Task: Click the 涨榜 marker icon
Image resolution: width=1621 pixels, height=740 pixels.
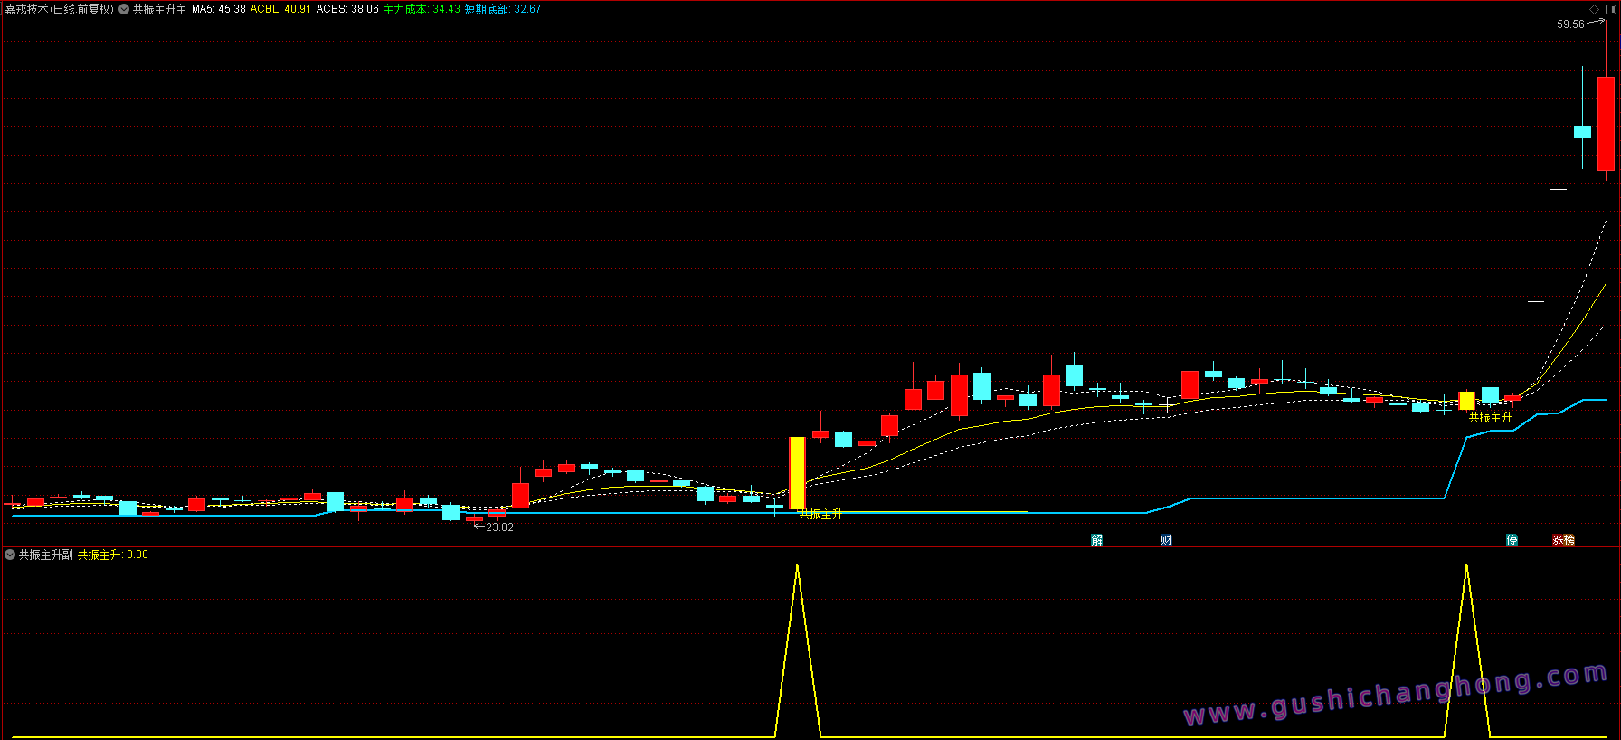Action: (1563, 540)
